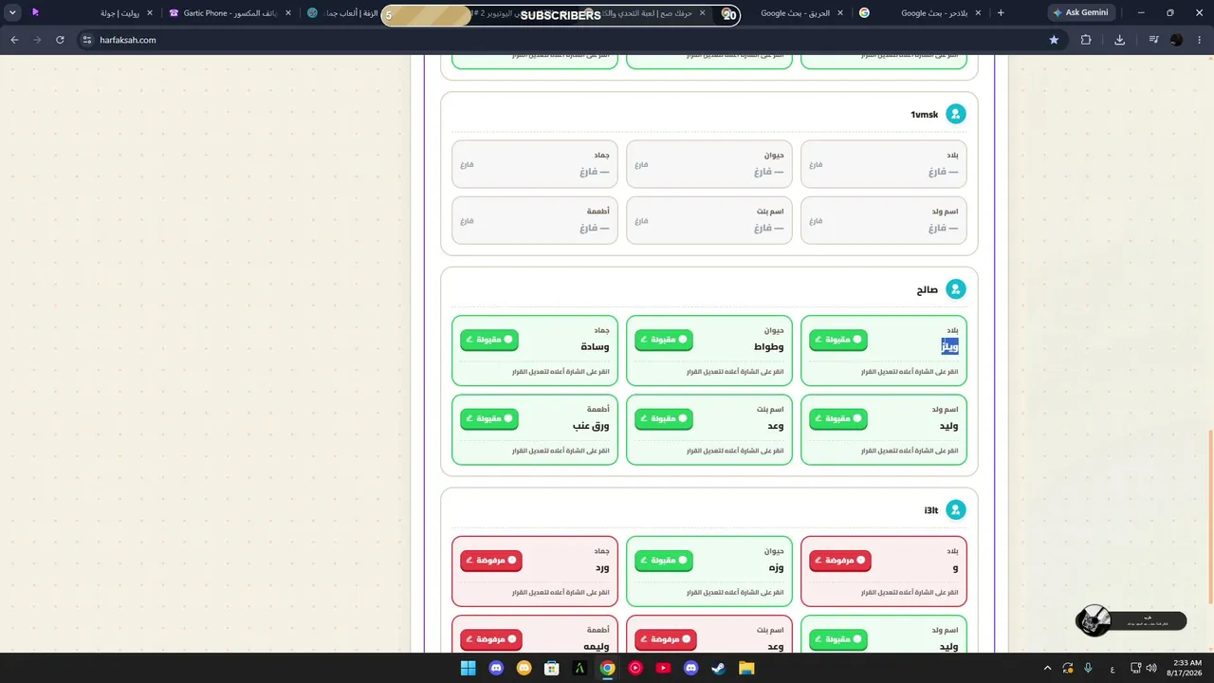This screenshot has height=683, width=1214.
Task: Click 1vmsk's empty بلاد card
Action: (884, 165)
